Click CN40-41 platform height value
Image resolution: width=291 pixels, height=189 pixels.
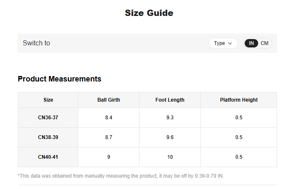tap(239, 157)
